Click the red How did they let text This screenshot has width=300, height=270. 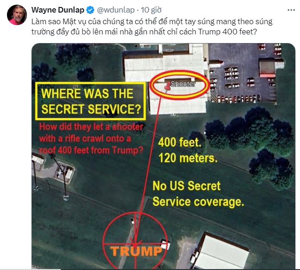[91, 138]
